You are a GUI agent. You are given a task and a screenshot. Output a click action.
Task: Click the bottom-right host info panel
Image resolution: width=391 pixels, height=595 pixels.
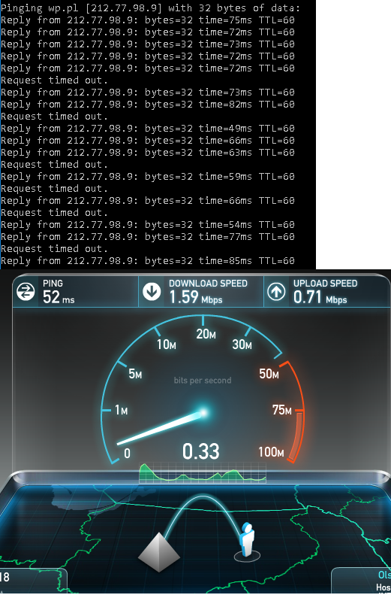pyautogui.click(x=362, y=581)
